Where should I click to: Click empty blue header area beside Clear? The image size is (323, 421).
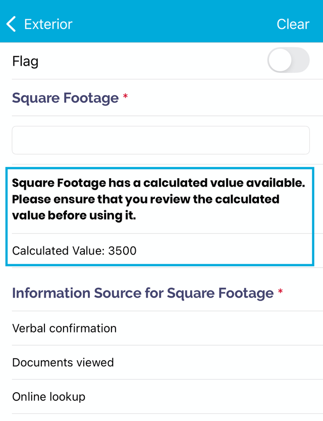point(174,24)
